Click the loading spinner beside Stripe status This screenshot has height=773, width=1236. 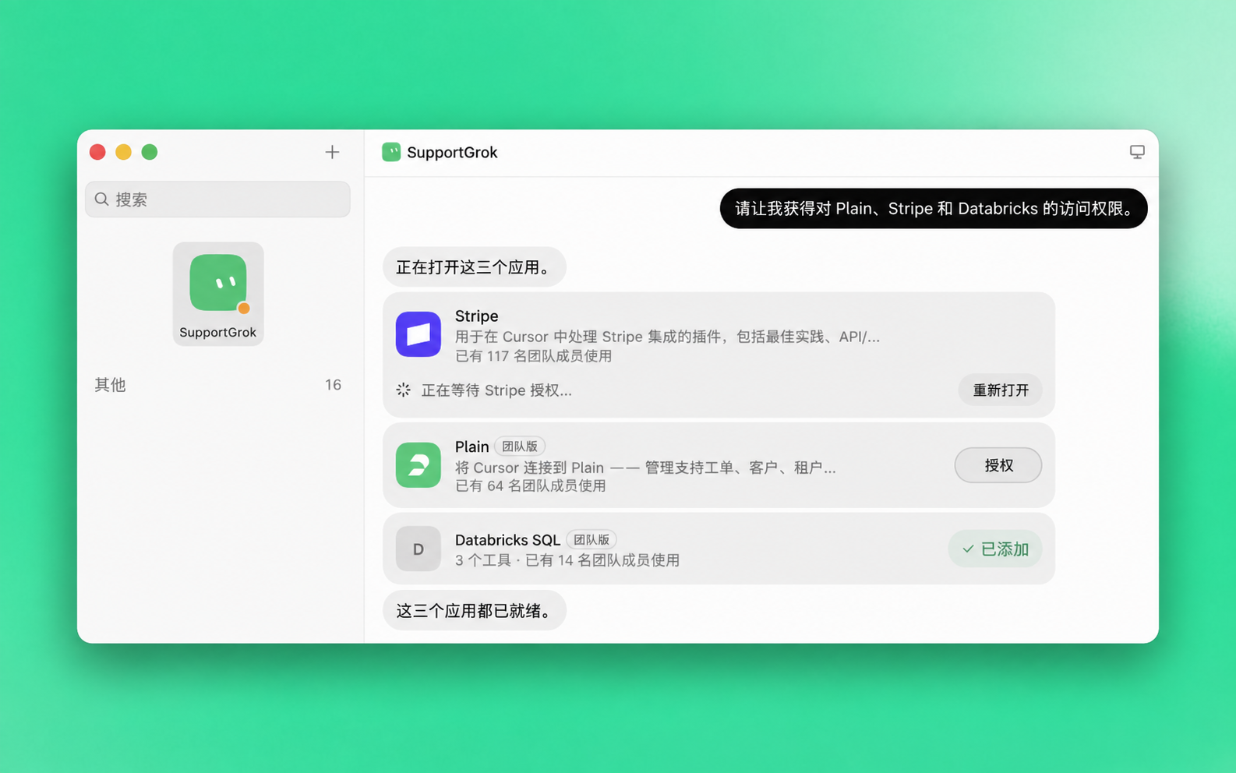(x=403, y=390)
